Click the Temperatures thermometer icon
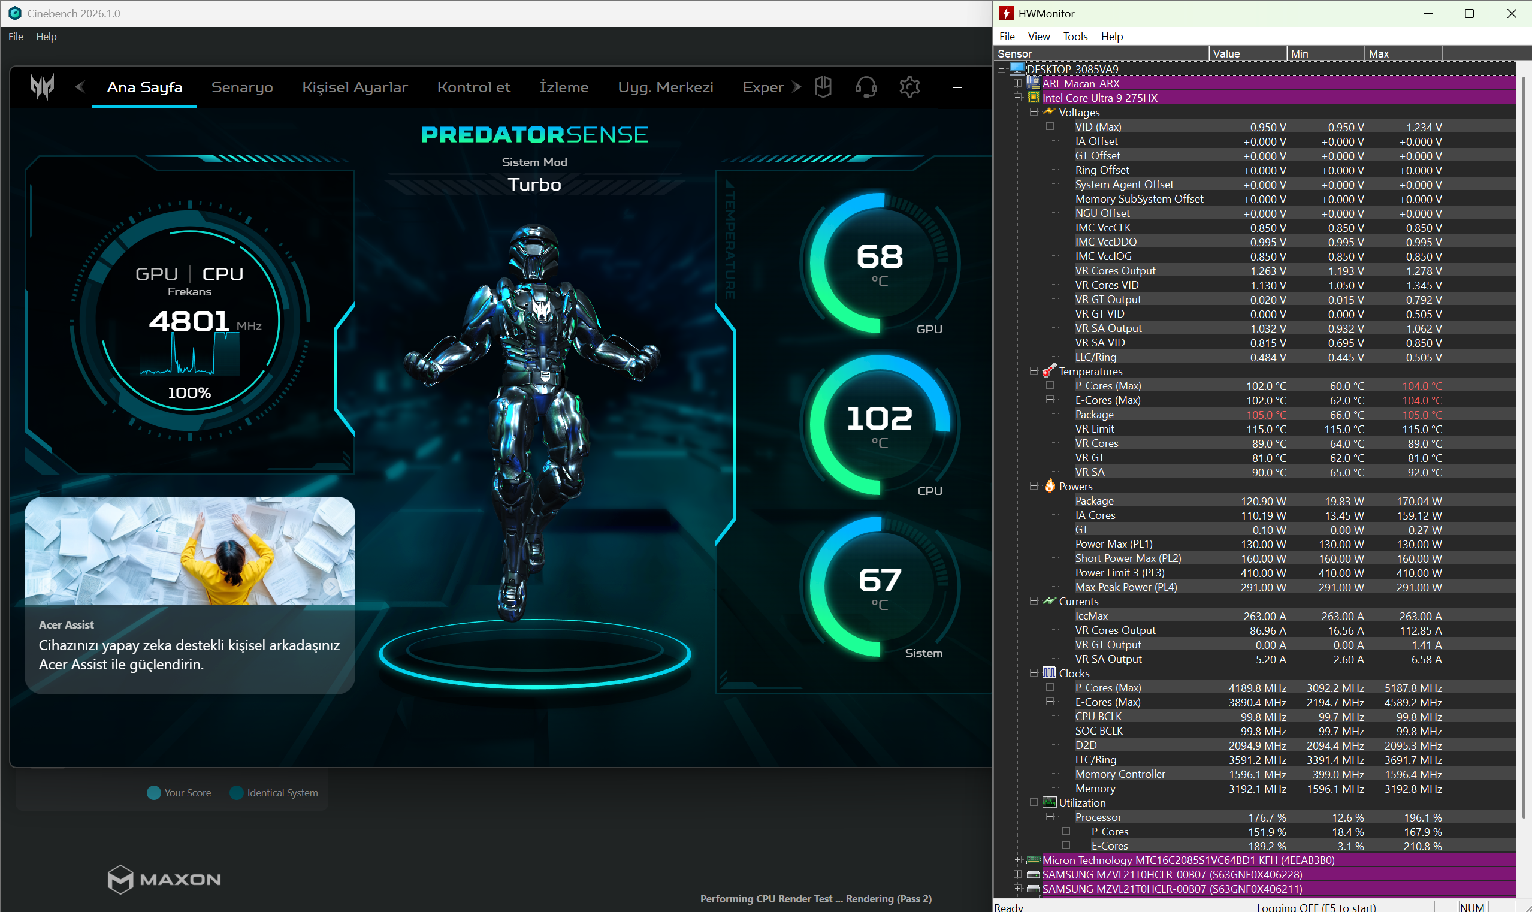This screenshot has width=1532, height=912. coord(1049,370)
